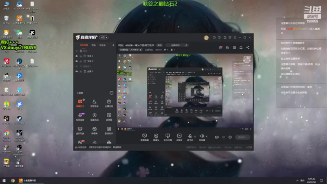Show hidden tray icons chevron on taskbar
The width and height of the screenshot is (327, 184).
297,181
